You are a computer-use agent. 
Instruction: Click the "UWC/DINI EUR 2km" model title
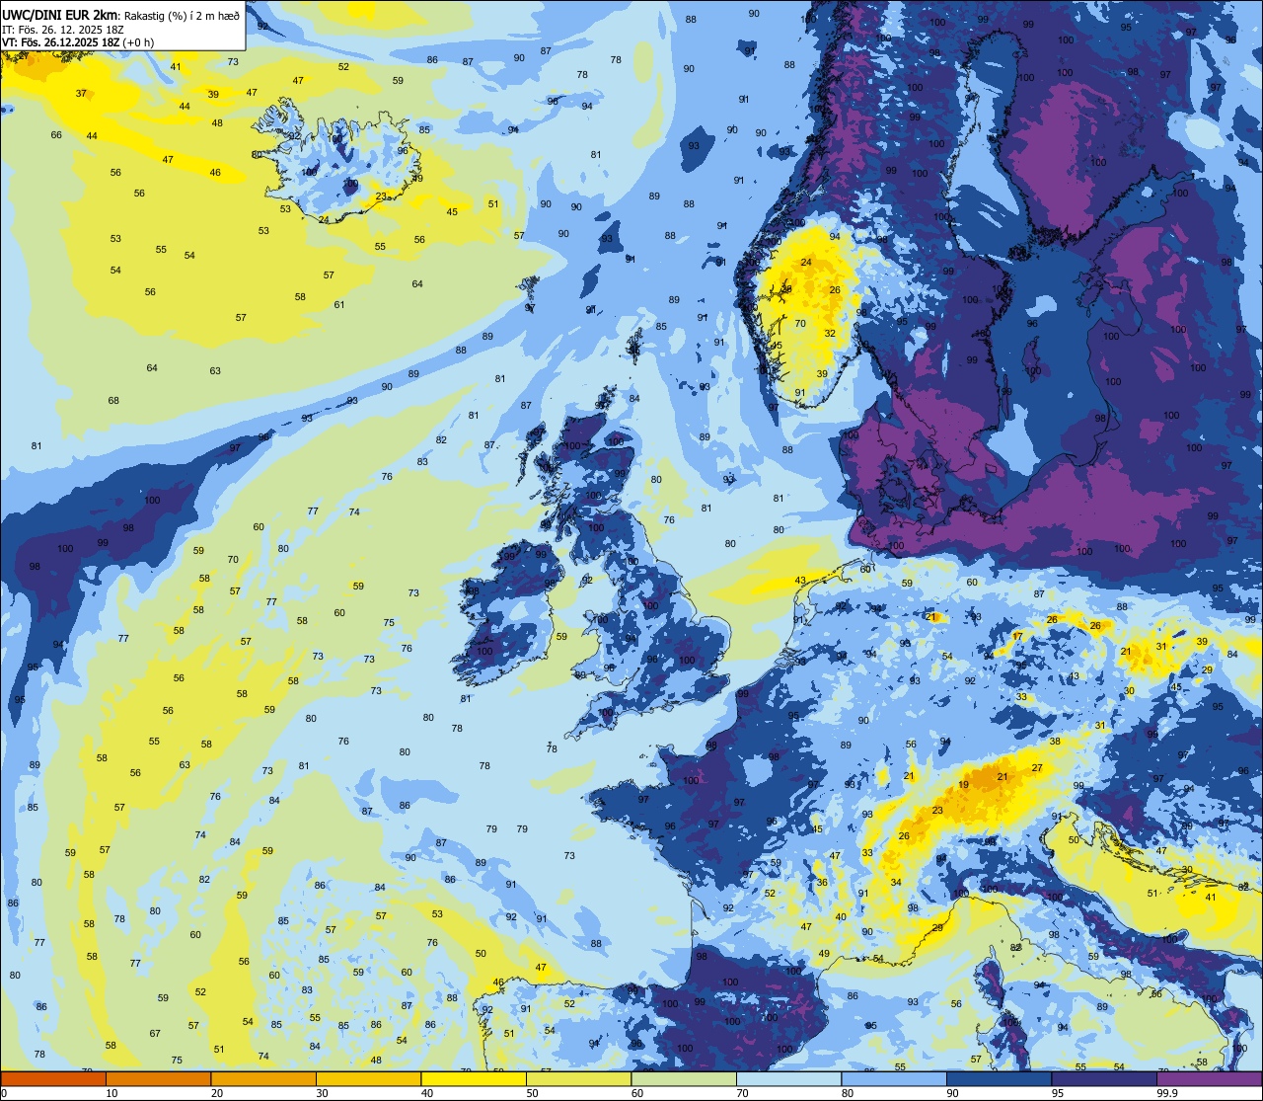coord(59,15)
